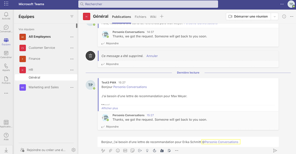
Task: Open the Praise badge icon
Action: click(x=147, y=150)
